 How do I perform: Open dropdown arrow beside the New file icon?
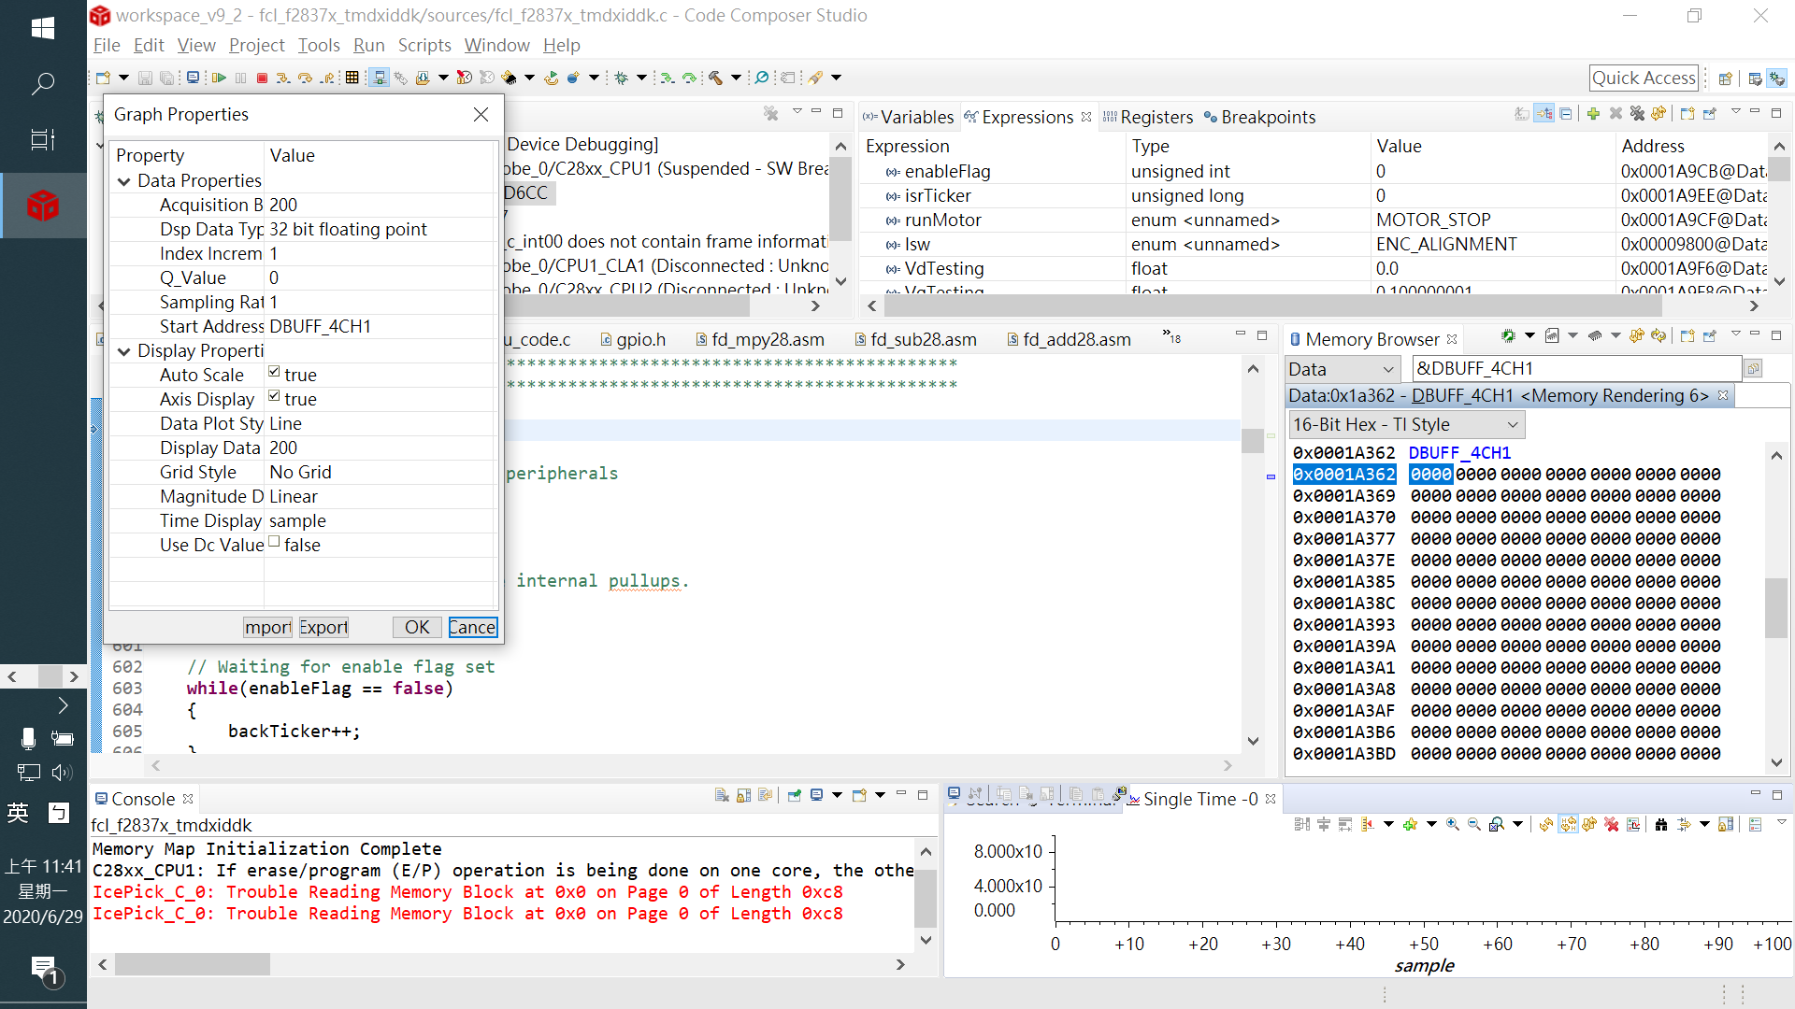point(123,78)
